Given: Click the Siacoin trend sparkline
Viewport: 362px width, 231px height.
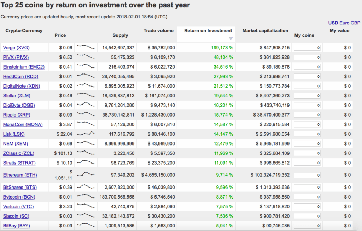Looking at the screenshot, I should pos(85,216).
